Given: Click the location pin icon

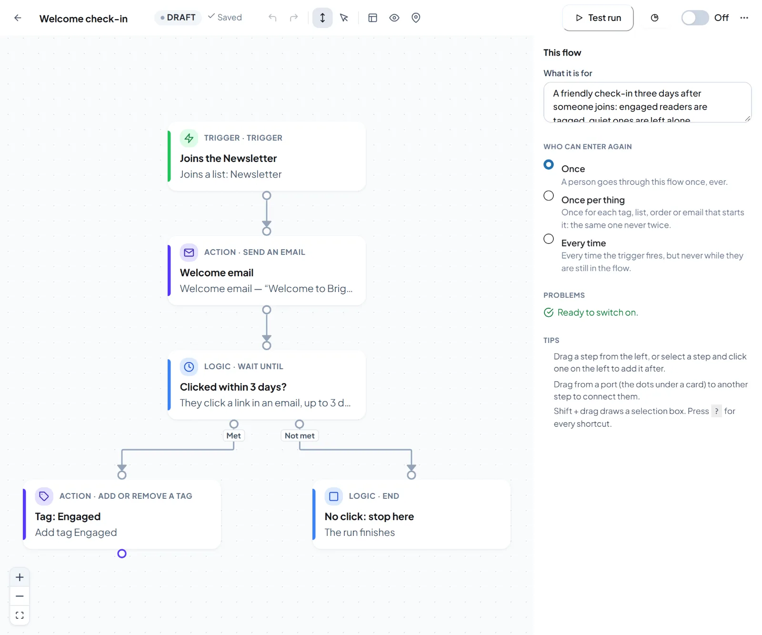Looking at the screenshot, I should click(x=416, y=18).
